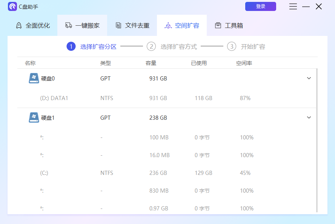Click the 名称 column header

(30, 63)
